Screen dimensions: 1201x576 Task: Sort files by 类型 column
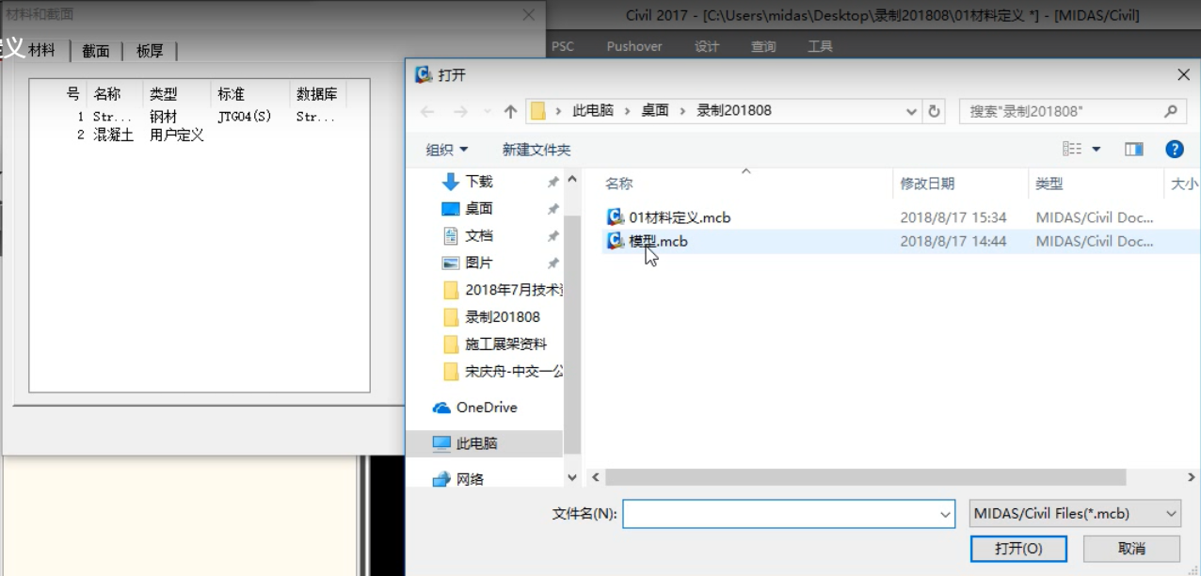click(1049, 184)
